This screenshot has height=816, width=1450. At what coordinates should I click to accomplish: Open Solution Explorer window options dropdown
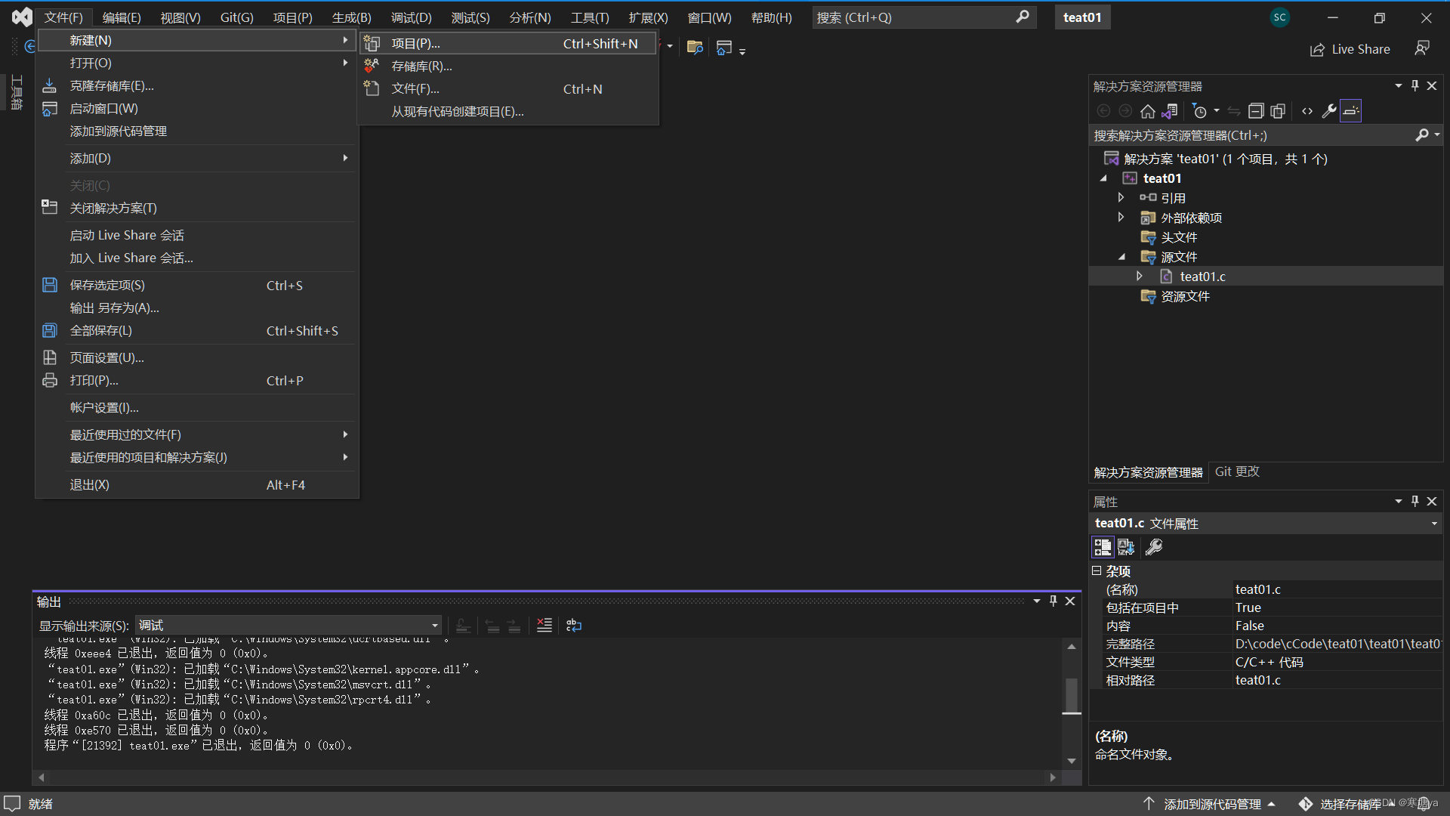click(x=1398, y=86)
